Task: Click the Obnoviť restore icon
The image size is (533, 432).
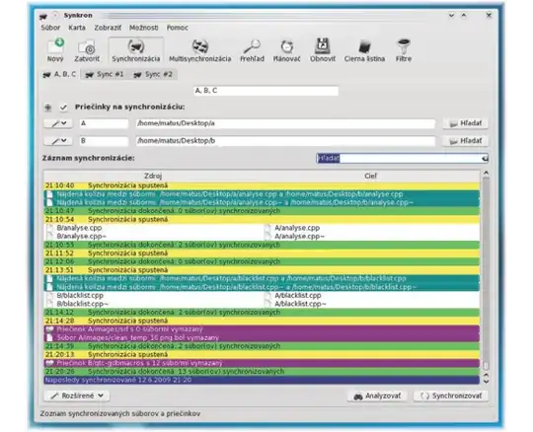Action: tap(323, 50)
